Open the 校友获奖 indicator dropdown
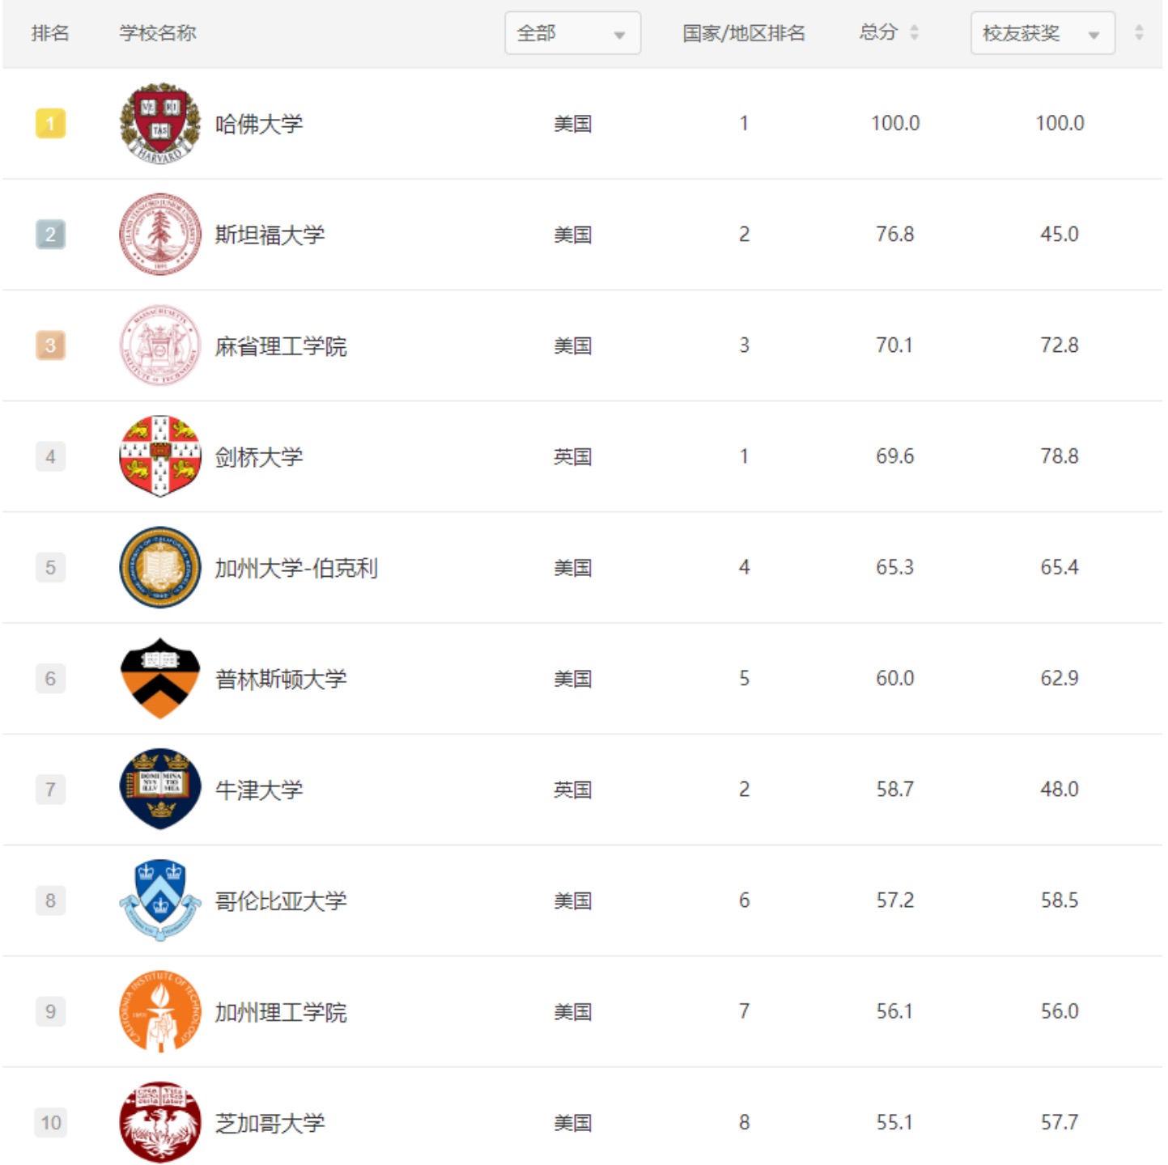 click(1041, 33)
